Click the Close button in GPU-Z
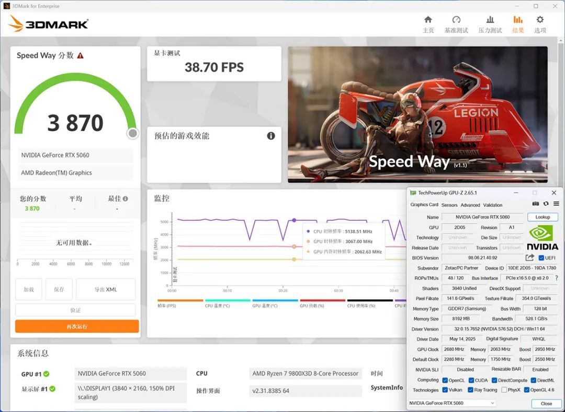 click(x=546, y=403)
